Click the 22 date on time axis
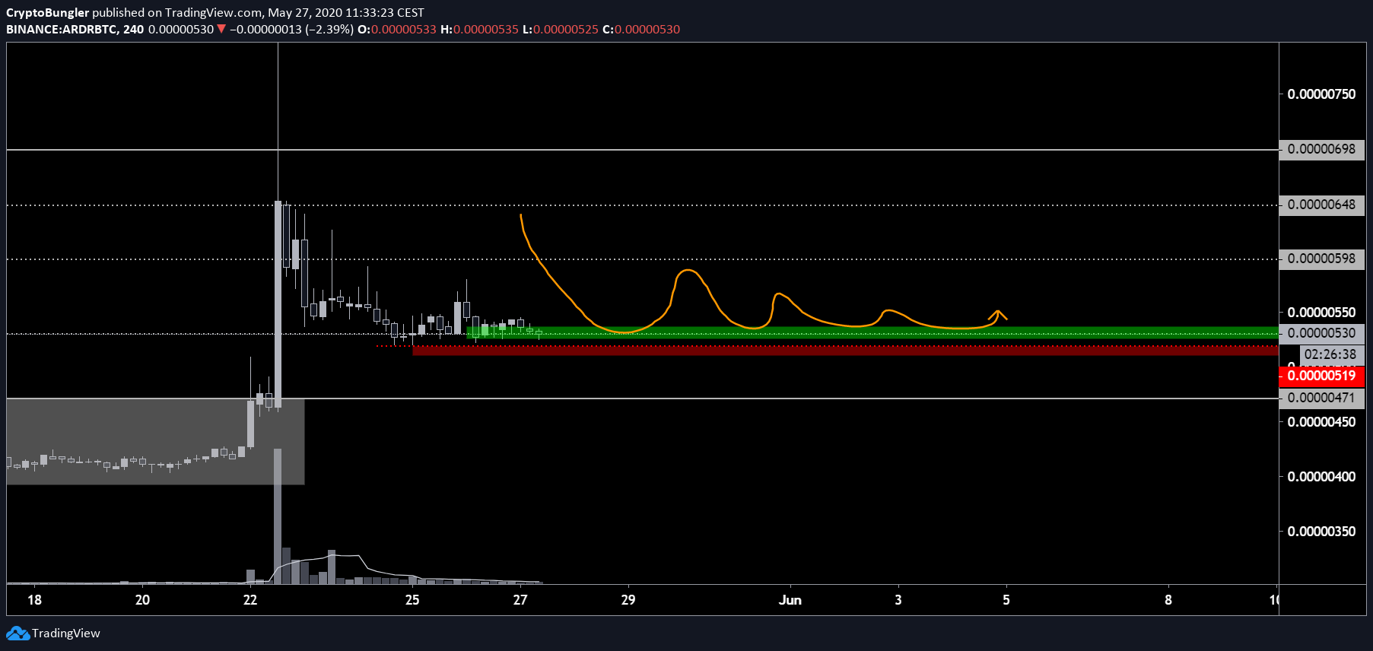The width and height of the screenshot is (1373, 651). (250, 600)
